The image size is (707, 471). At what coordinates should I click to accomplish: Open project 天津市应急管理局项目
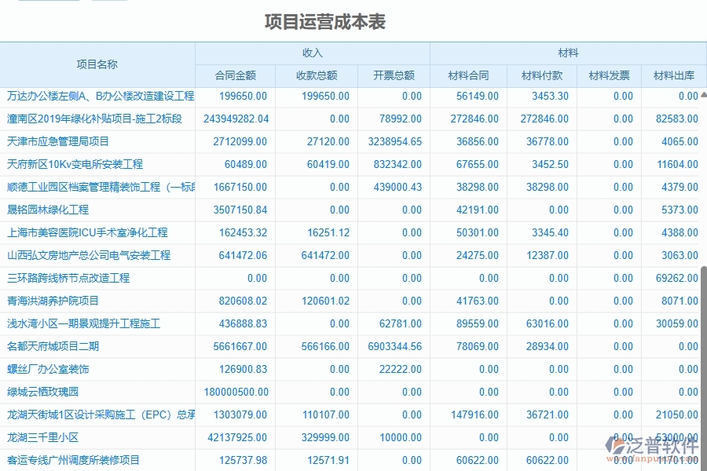coord(57,142)
